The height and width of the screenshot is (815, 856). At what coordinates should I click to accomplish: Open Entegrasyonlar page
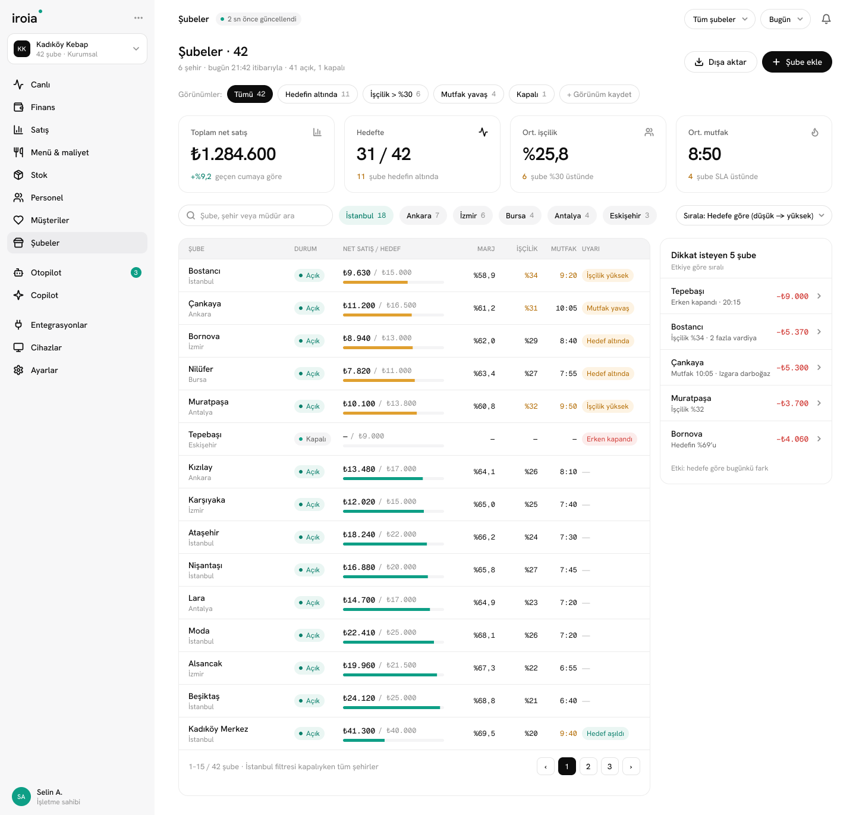point(77,325)
